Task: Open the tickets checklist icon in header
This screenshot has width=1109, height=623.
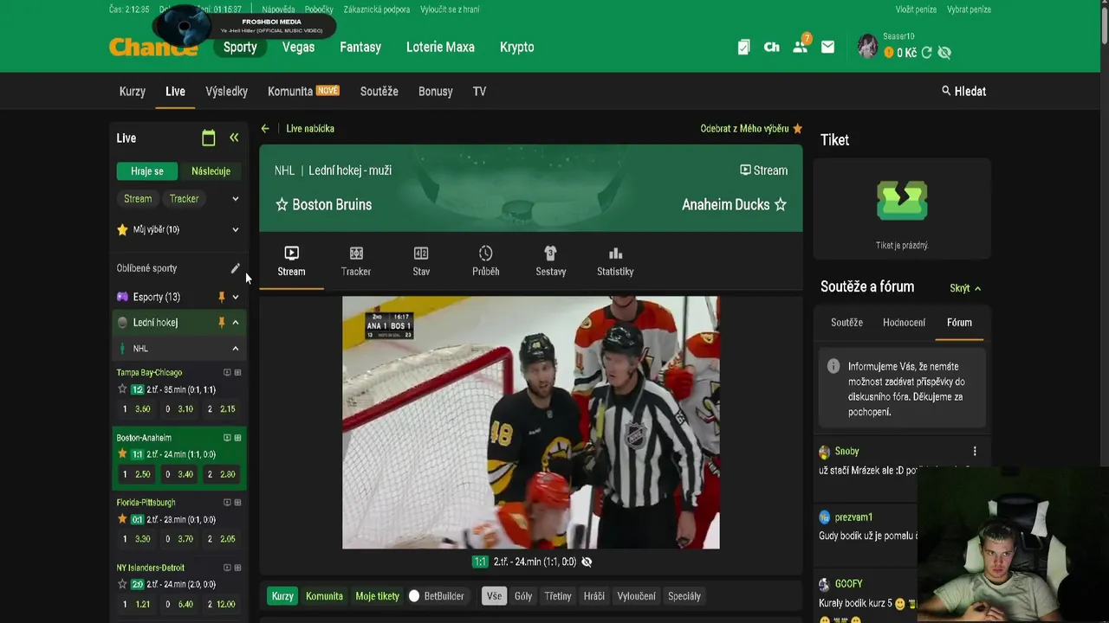Action: (743, 48)
